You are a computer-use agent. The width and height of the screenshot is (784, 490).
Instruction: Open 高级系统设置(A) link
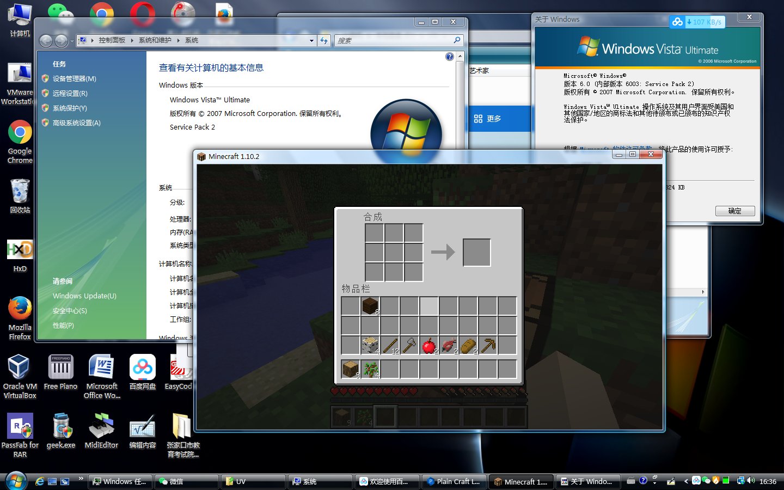(x=76, y=123)
